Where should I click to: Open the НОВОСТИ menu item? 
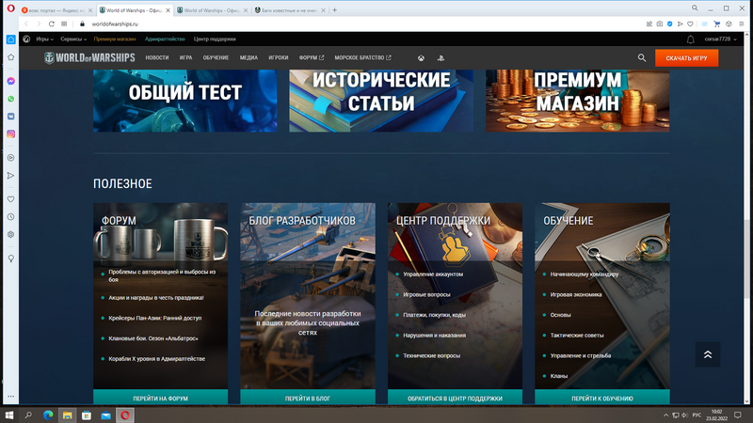click(157, 57)
